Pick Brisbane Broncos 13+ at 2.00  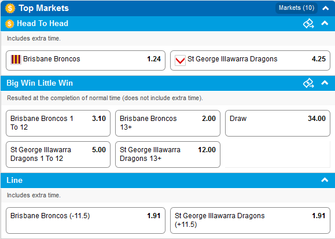[168, 123]
